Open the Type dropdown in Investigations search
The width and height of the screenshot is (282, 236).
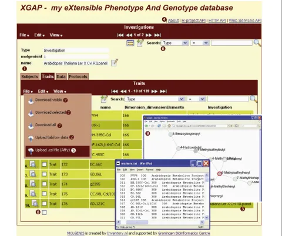click(174, 43)
